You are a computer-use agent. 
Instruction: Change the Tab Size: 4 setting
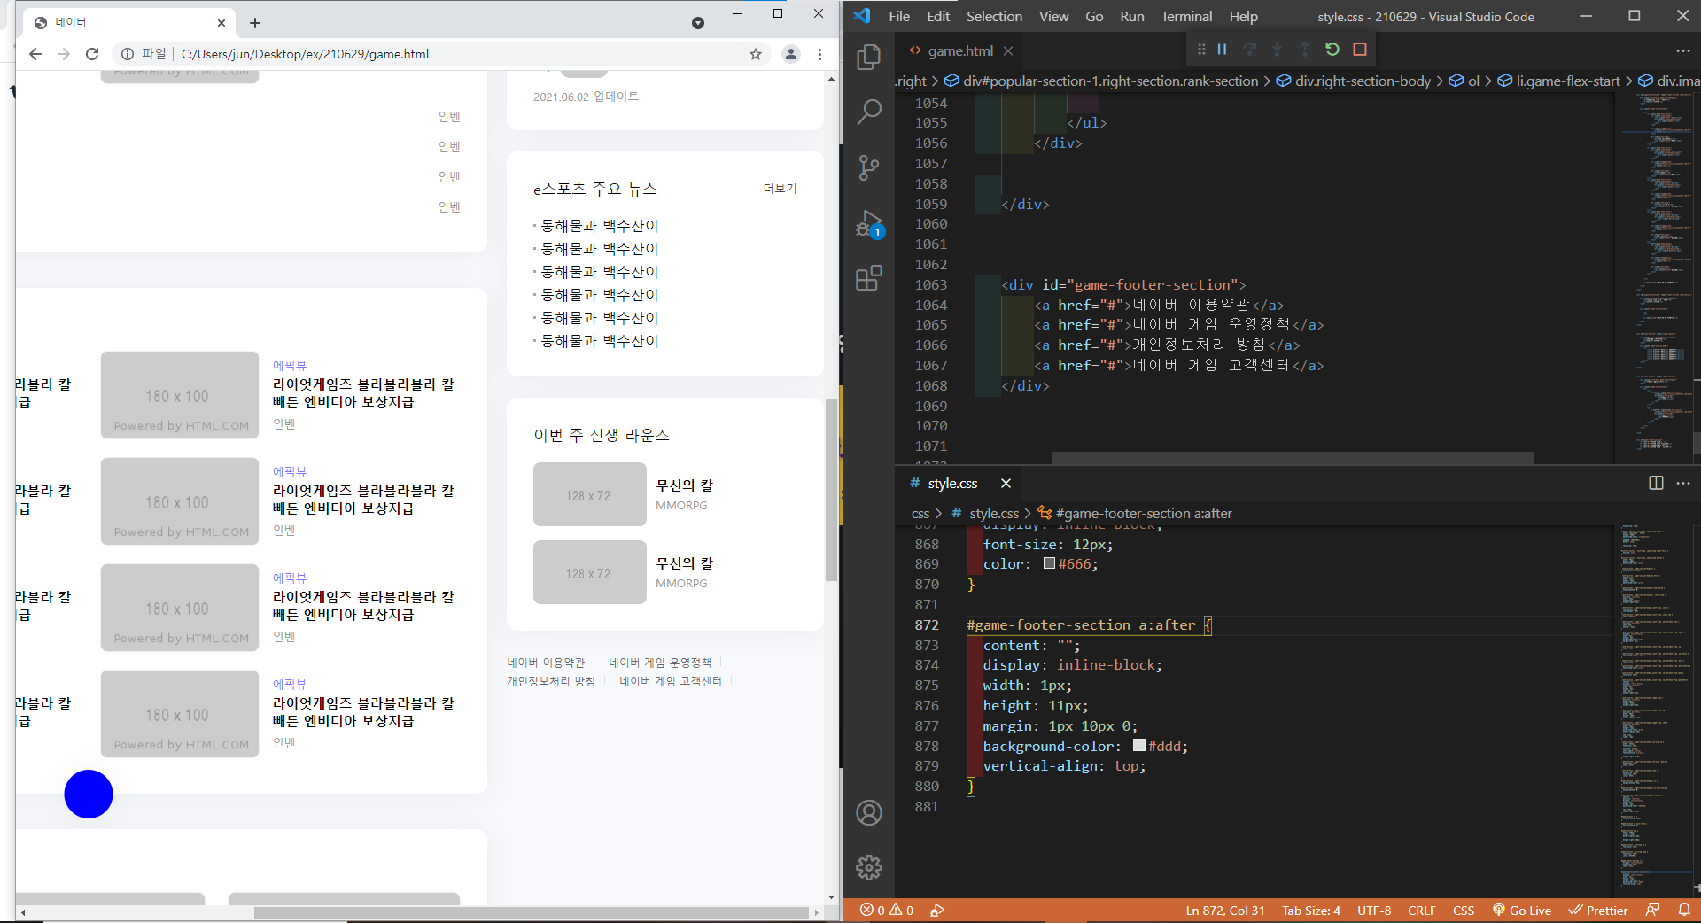[1311, 911]
